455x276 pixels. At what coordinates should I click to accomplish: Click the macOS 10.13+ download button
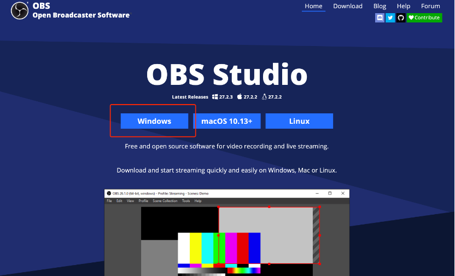(227, 121)
